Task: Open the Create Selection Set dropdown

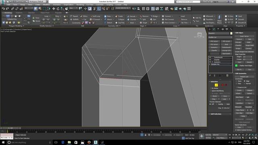Action: click(x=123, y=8)
